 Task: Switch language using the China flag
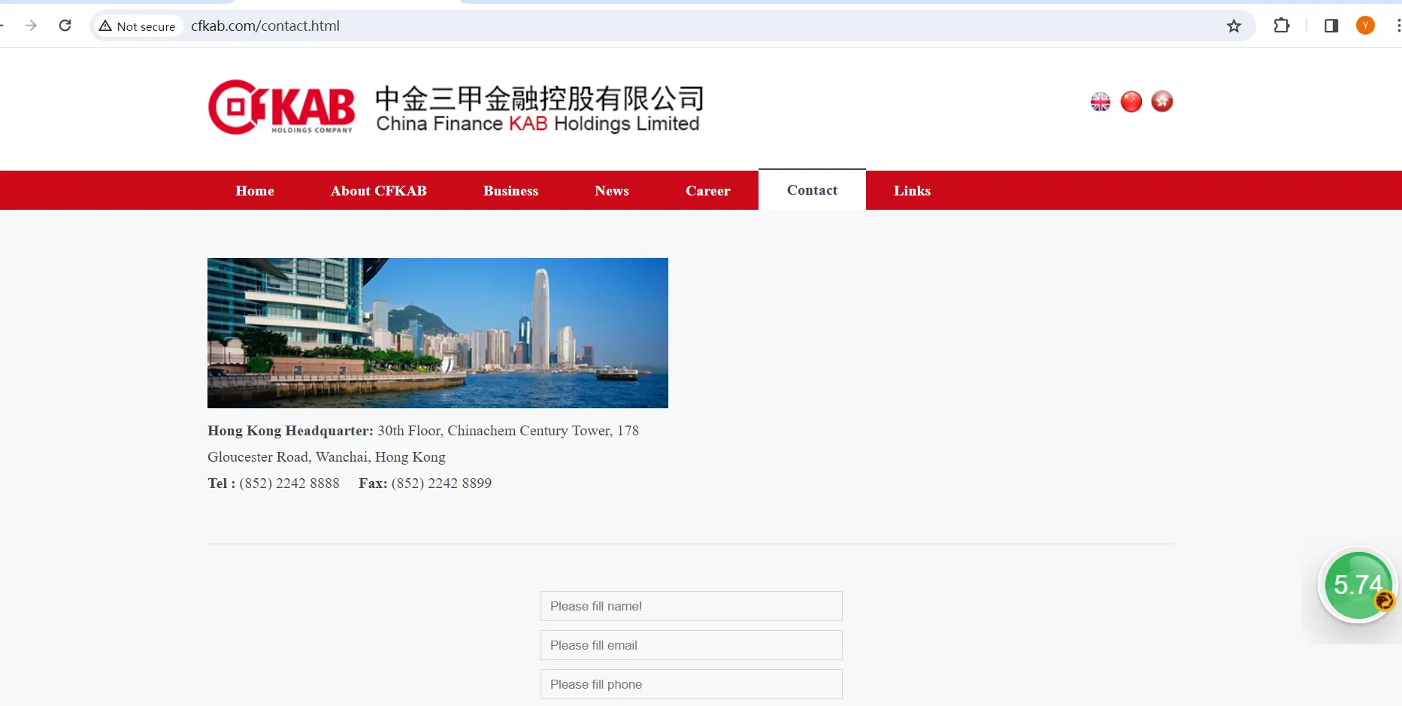click(x=1131, y=102)
